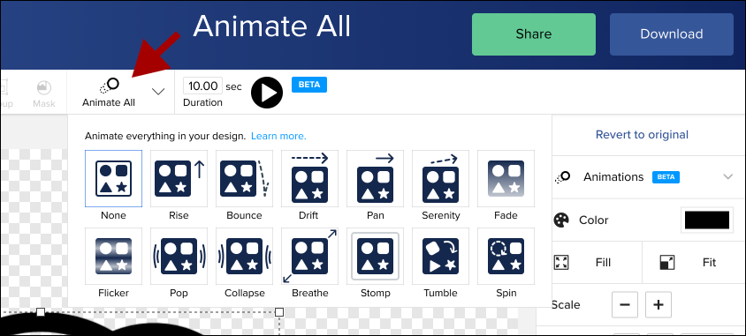Increase Scale with the plus button
This screenshot has height=336, width=746.
658,304
